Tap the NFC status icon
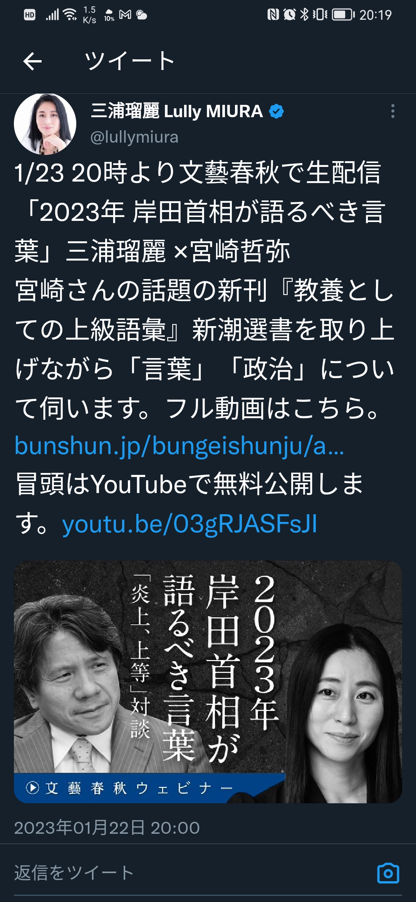Viewport: 416px width, 902px height. point(273,15)
